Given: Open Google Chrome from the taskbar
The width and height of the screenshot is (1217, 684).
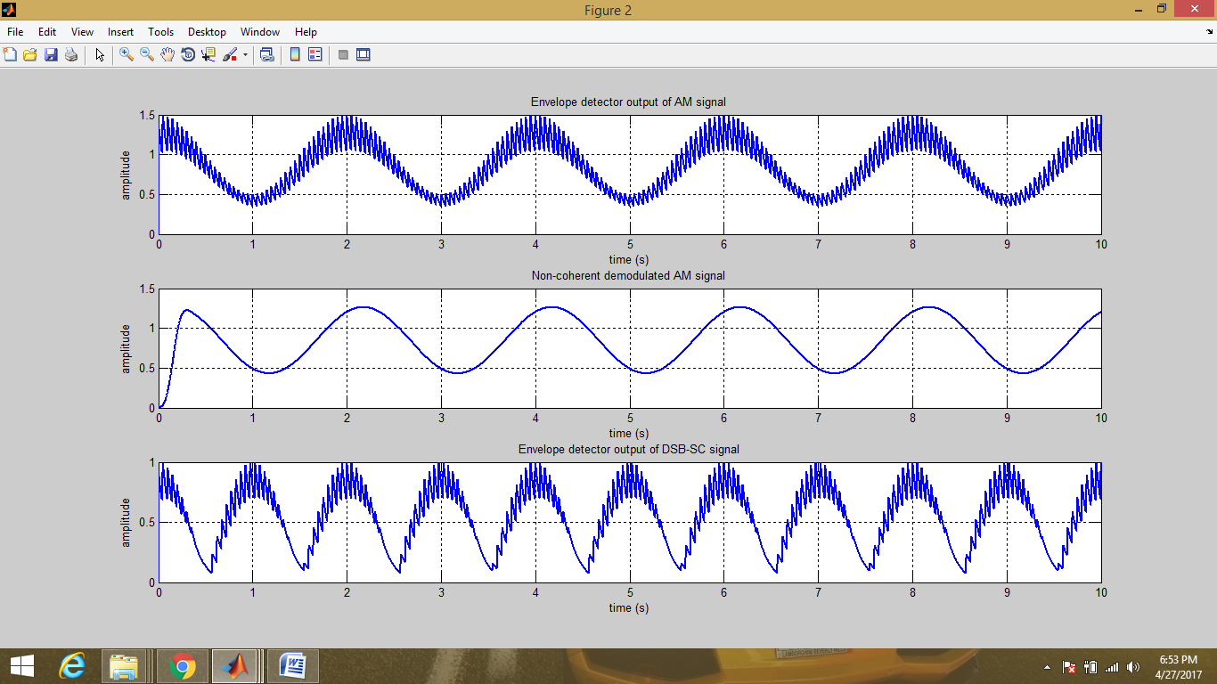Looking at the screenshot, I should tap(183, 665).
